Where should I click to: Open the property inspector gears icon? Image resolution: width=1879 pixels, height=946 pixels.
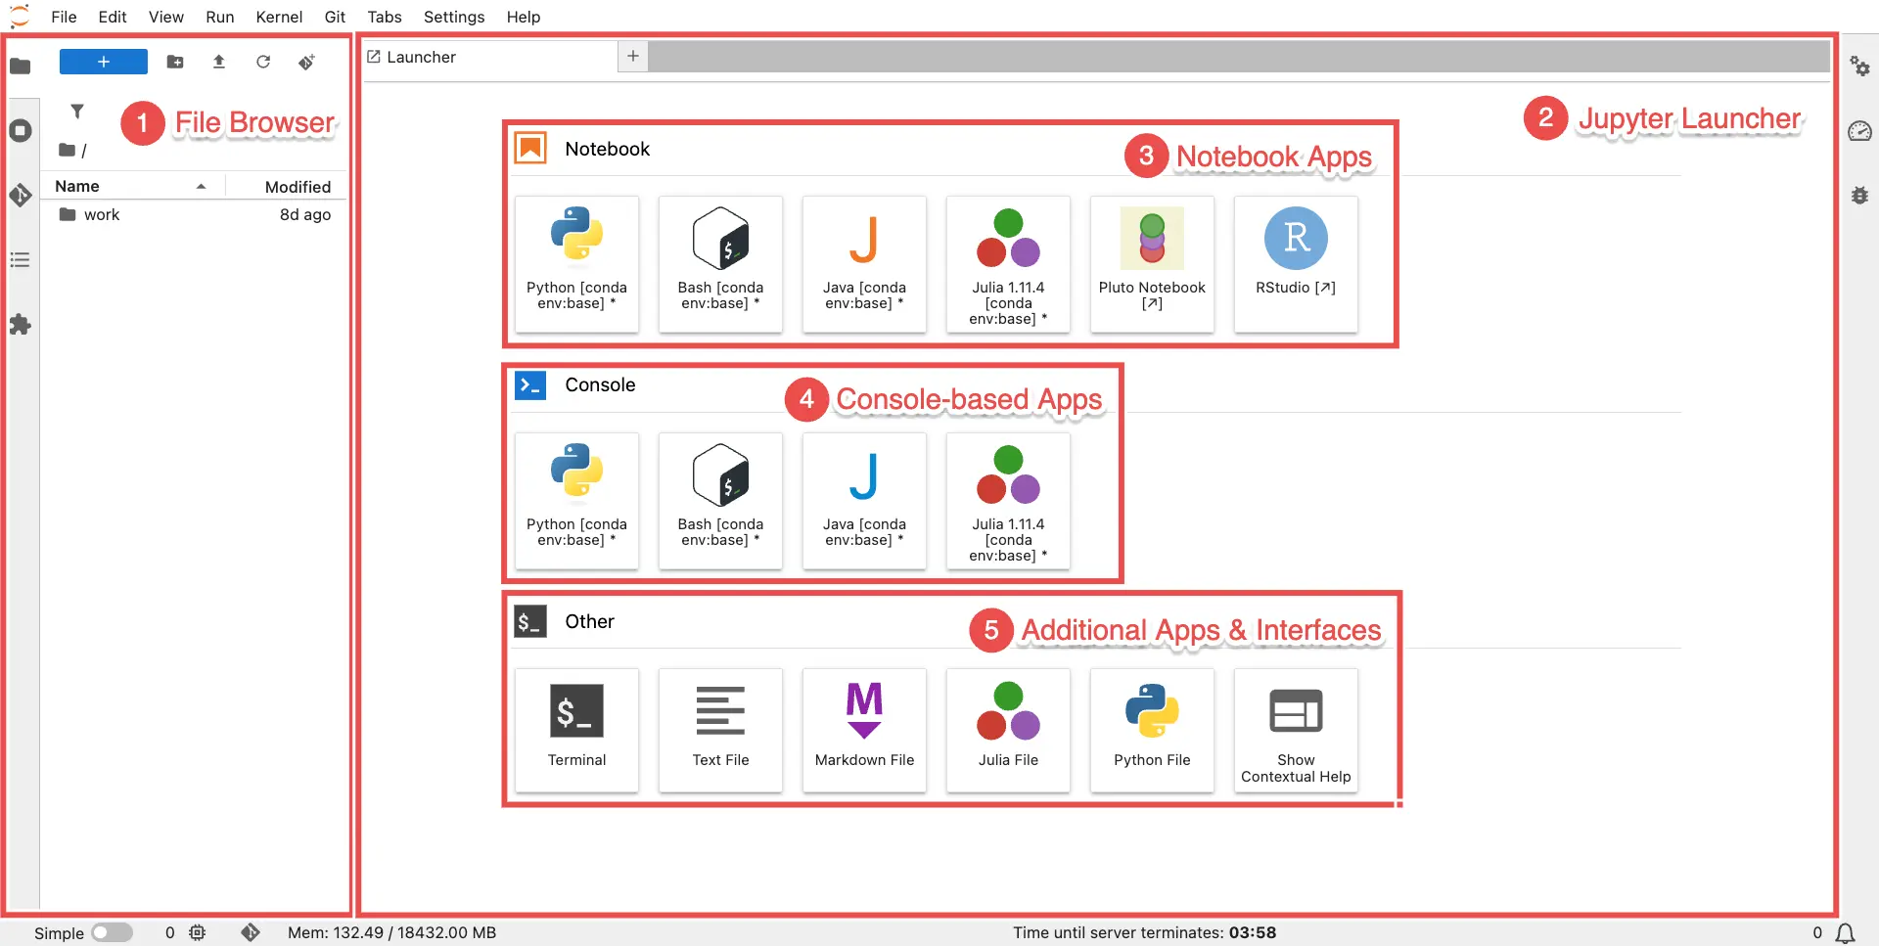tap(1859, 67)
